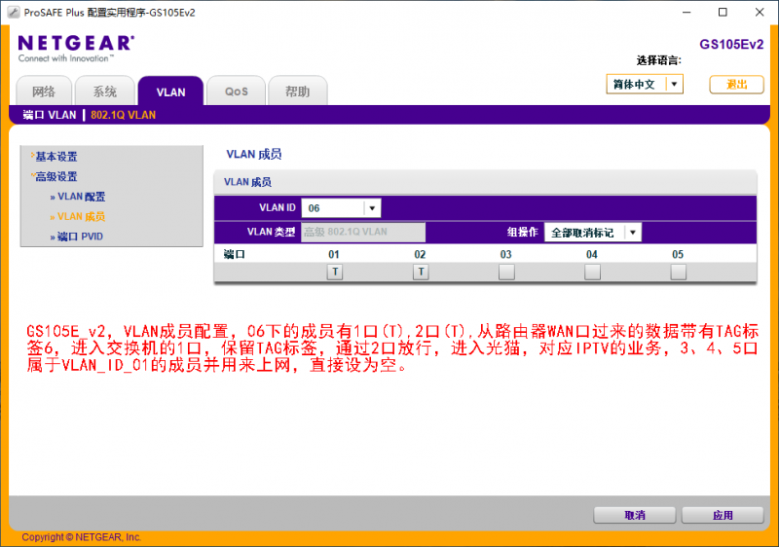The width and height of the screenshot is (779, 547).
Task: Click the 退出 logout button
Action: click(736, 84)
